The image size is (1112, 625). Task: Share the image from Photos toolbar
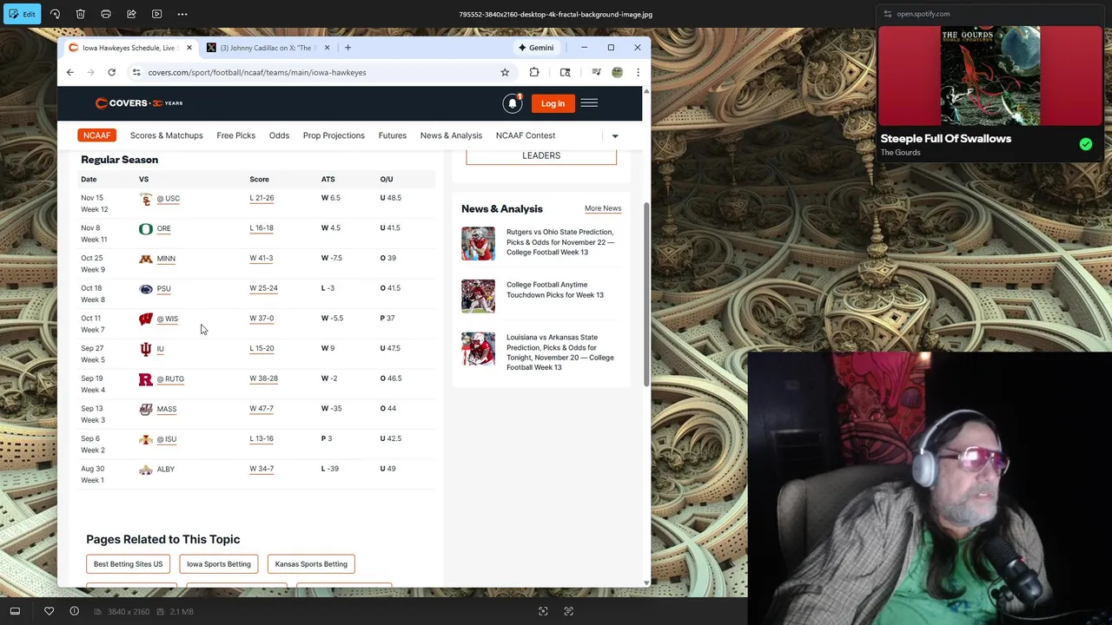[131, 14]
